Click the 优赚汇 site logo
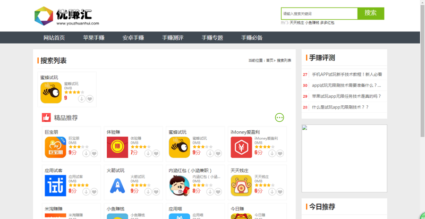The width and height of the screenshot is (425, 219). 67,16
